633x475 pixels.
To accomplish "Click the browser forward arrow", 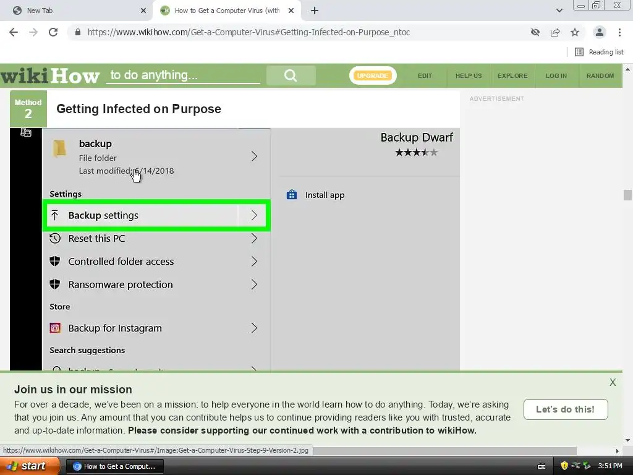I will [33, 32].
